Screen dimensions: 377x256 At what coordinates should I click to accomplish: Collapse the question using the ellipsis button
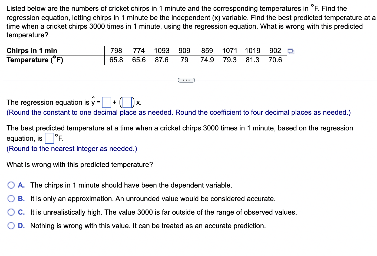click(186, 80)
